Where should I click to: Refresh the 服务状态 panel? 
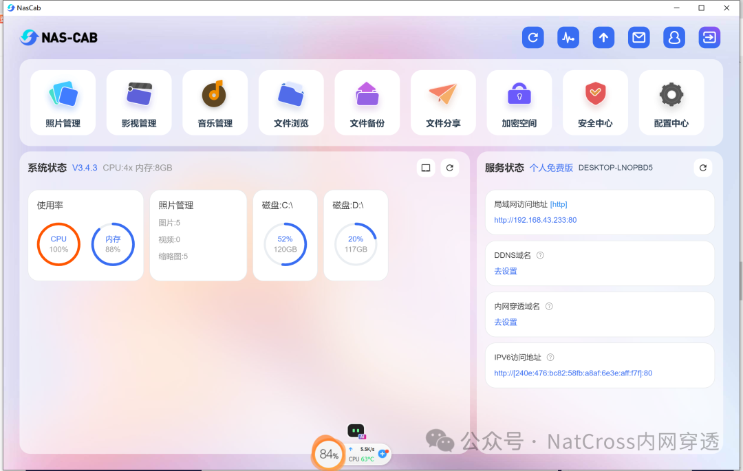click(702, 167)
